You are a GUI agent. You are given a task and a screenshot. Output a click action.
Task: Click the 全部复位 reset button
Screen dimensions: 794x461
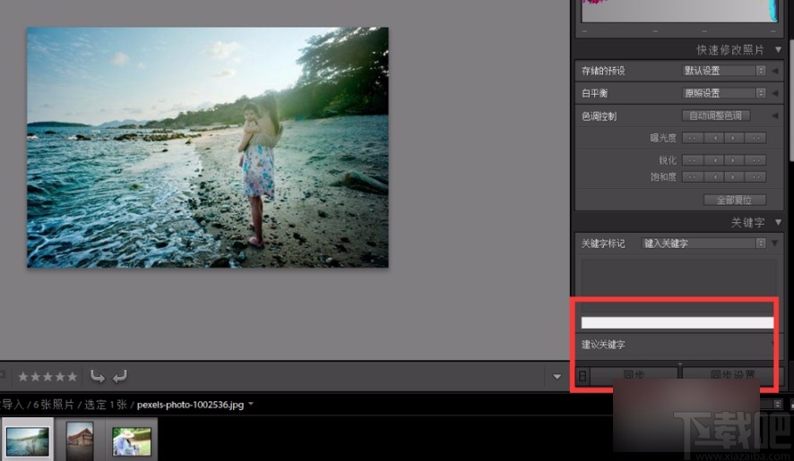point(735,200)
